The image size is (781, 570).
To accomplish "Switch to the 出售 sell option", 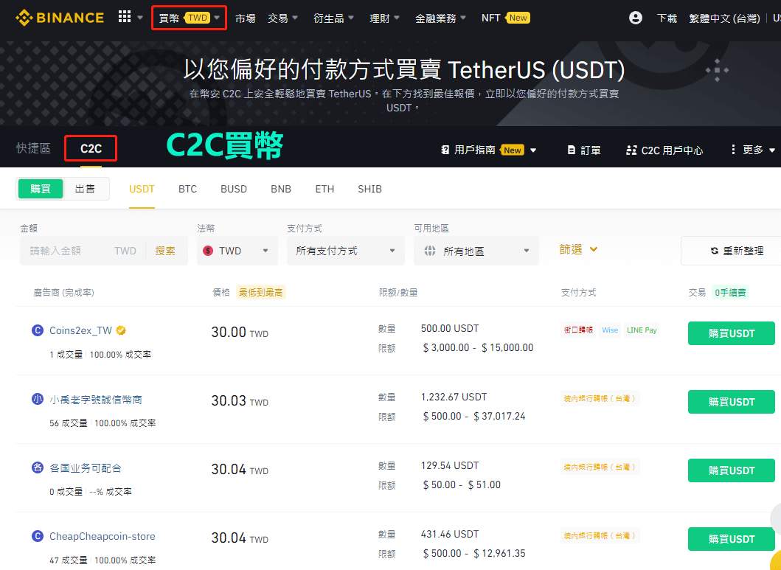I will 86,189.
